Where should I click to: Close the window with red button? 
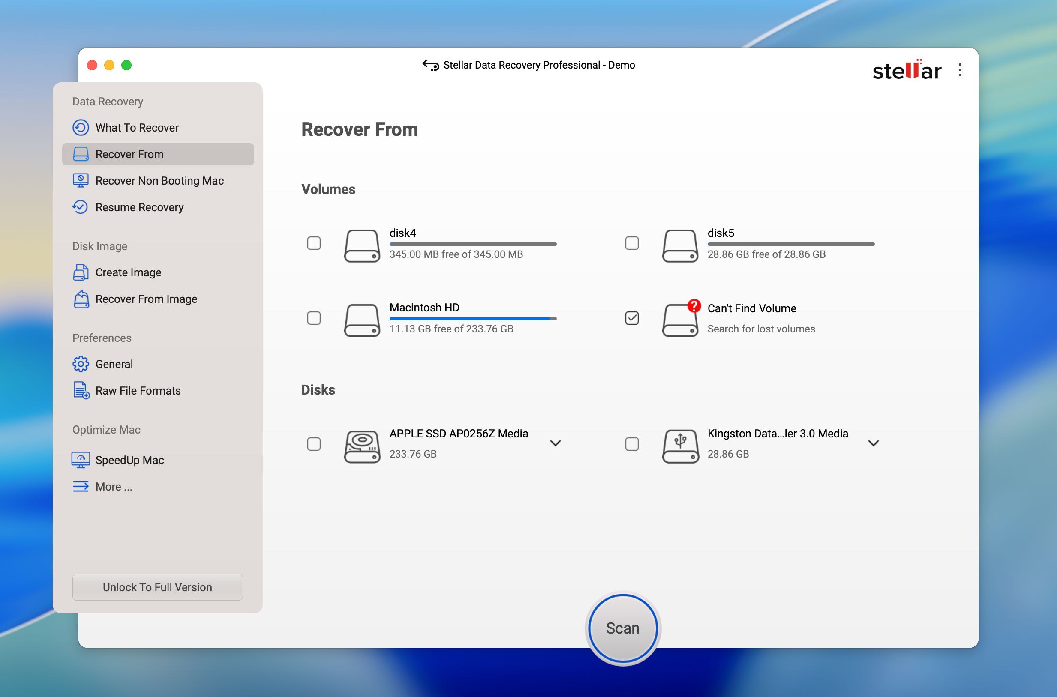92,66
